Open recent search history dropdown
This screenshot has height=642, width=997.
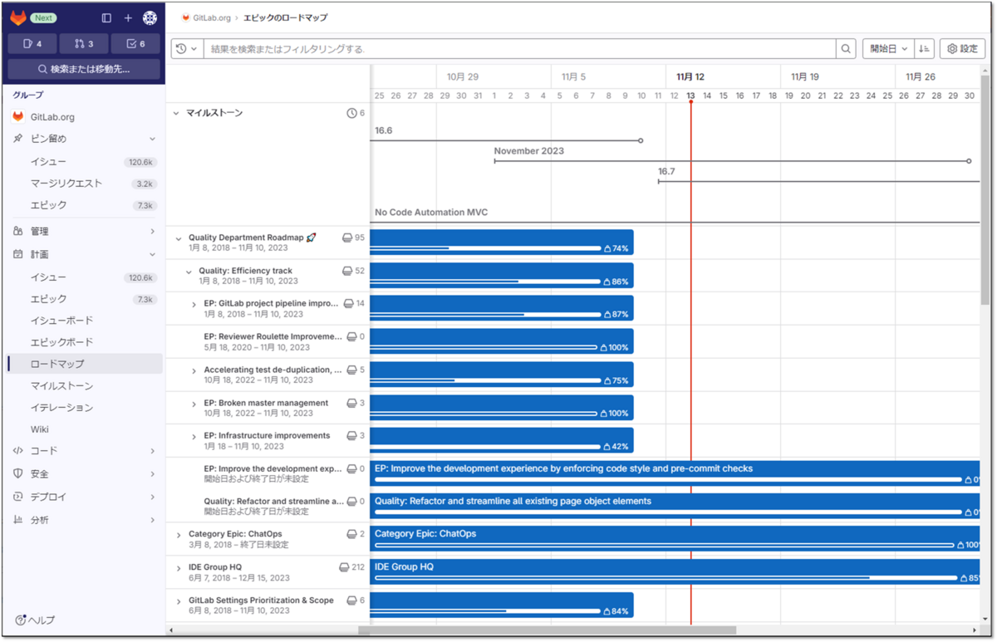tap(186, 49)
